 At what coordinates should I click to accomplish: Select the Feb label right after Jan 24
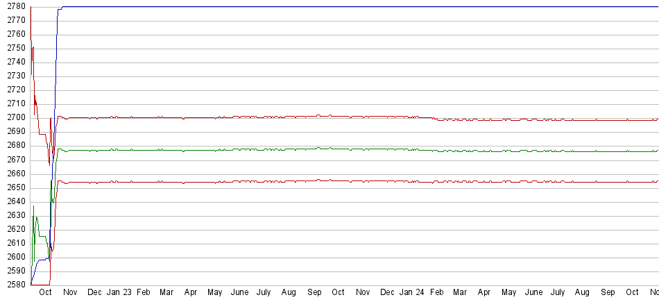436,293
